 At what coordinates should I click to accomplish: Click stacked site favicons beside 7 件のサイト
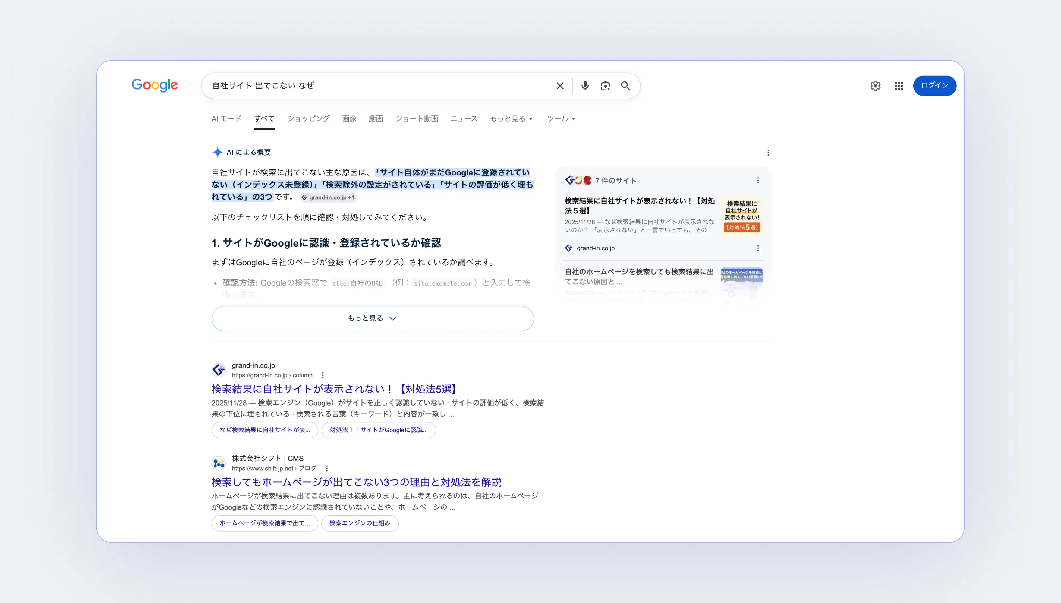(578, 180)
